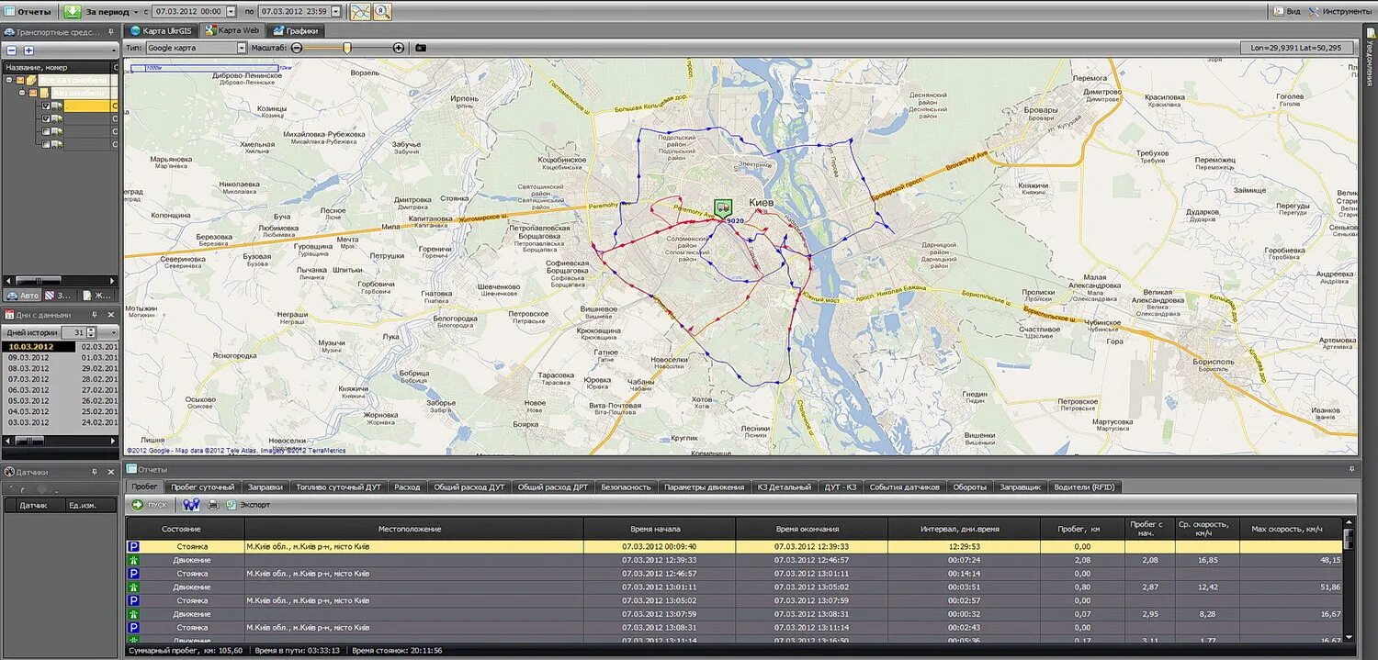Switch to Карта UkrGIS tab

point(162,30)
